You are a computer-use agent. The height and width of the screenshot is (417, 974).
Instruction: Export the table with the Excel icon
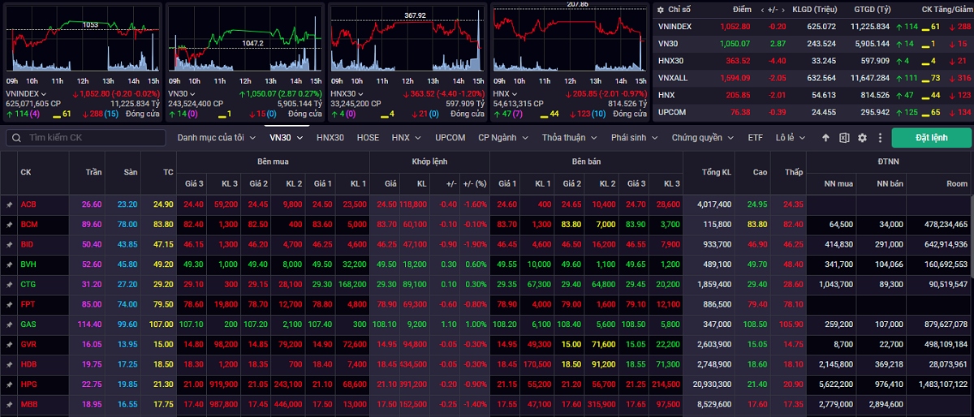click(844, 138)
